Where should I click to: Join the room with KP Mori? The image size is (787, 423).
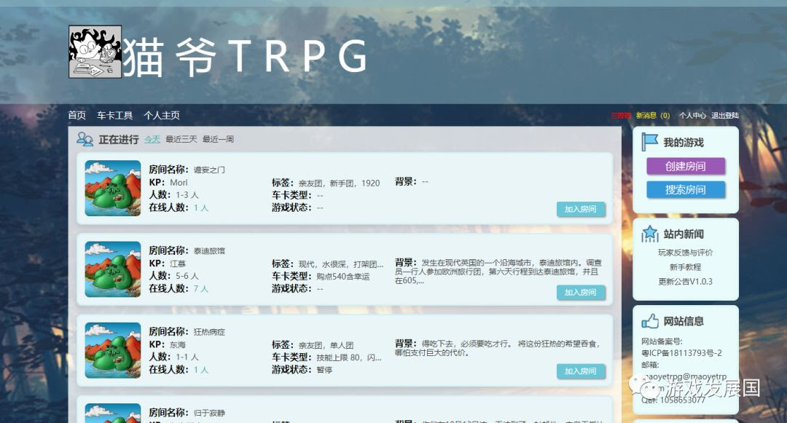(x=581, y=209)
